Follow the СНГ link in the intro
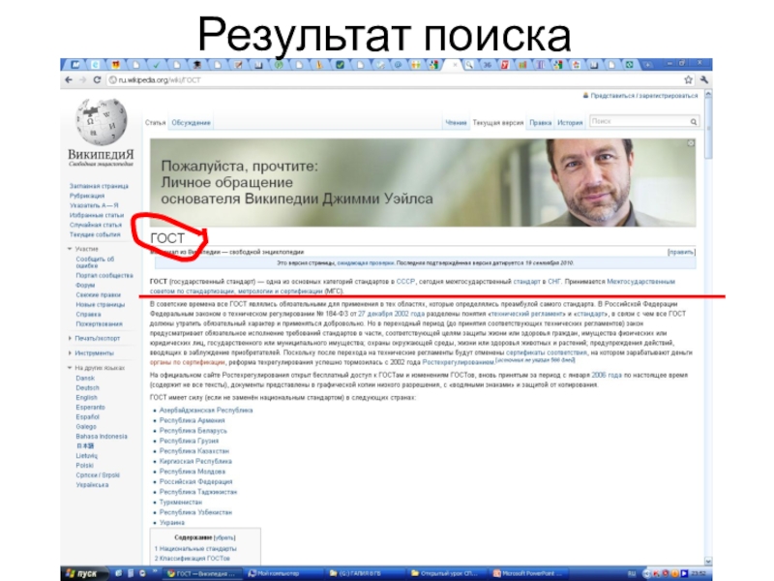 554,282
